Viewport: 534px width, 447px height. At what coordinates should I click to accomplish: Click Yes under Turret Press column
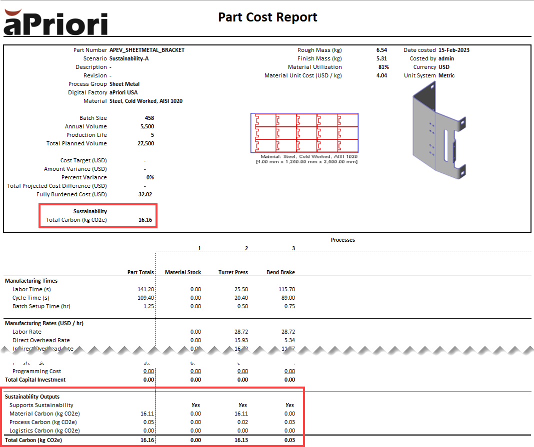[x=242, y=405]
